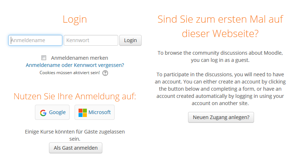Click into the Kennwort password field

click(x=91, y=40)
